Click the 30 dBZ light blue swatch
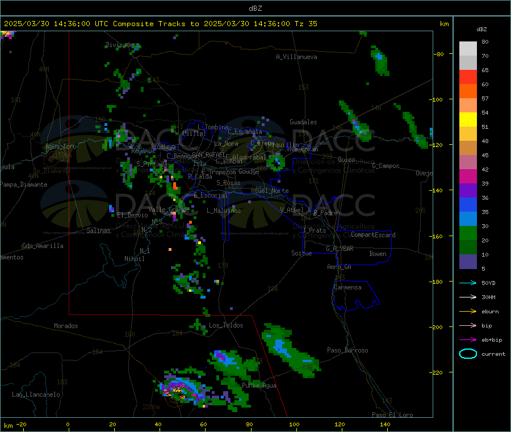Viewport: 511px width, 432px height. [468, 219]
